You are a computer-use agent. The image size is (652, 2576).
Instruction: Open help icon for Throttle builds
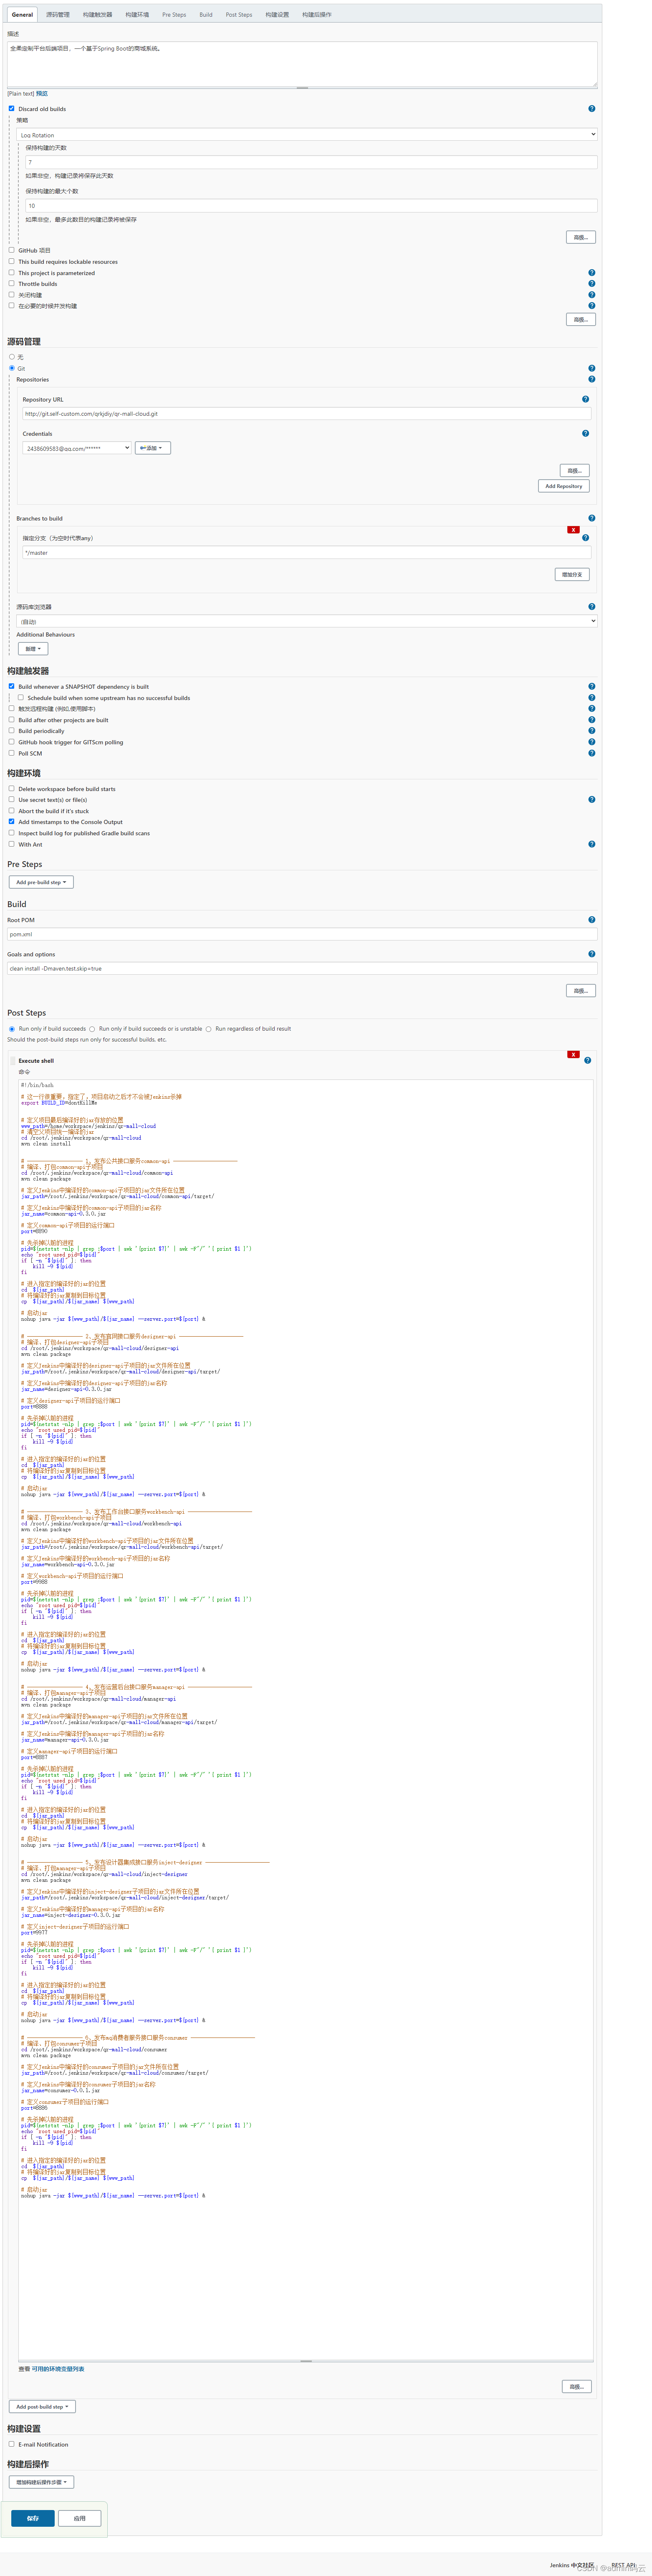click(x=591, y=284)
